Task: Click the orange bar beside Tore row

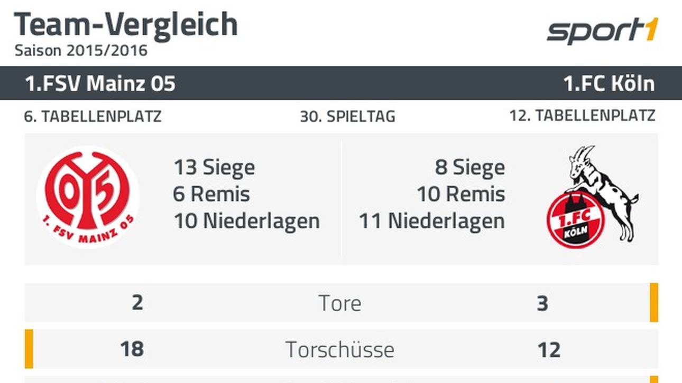Action: pyautogui.click(x=654, y=303)
